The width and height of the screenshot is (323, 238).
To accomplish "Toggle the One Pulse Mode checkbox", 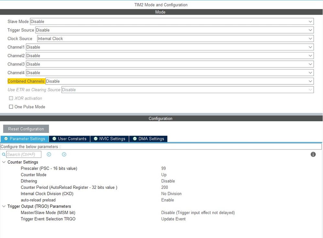I will (x=11, y=107).
